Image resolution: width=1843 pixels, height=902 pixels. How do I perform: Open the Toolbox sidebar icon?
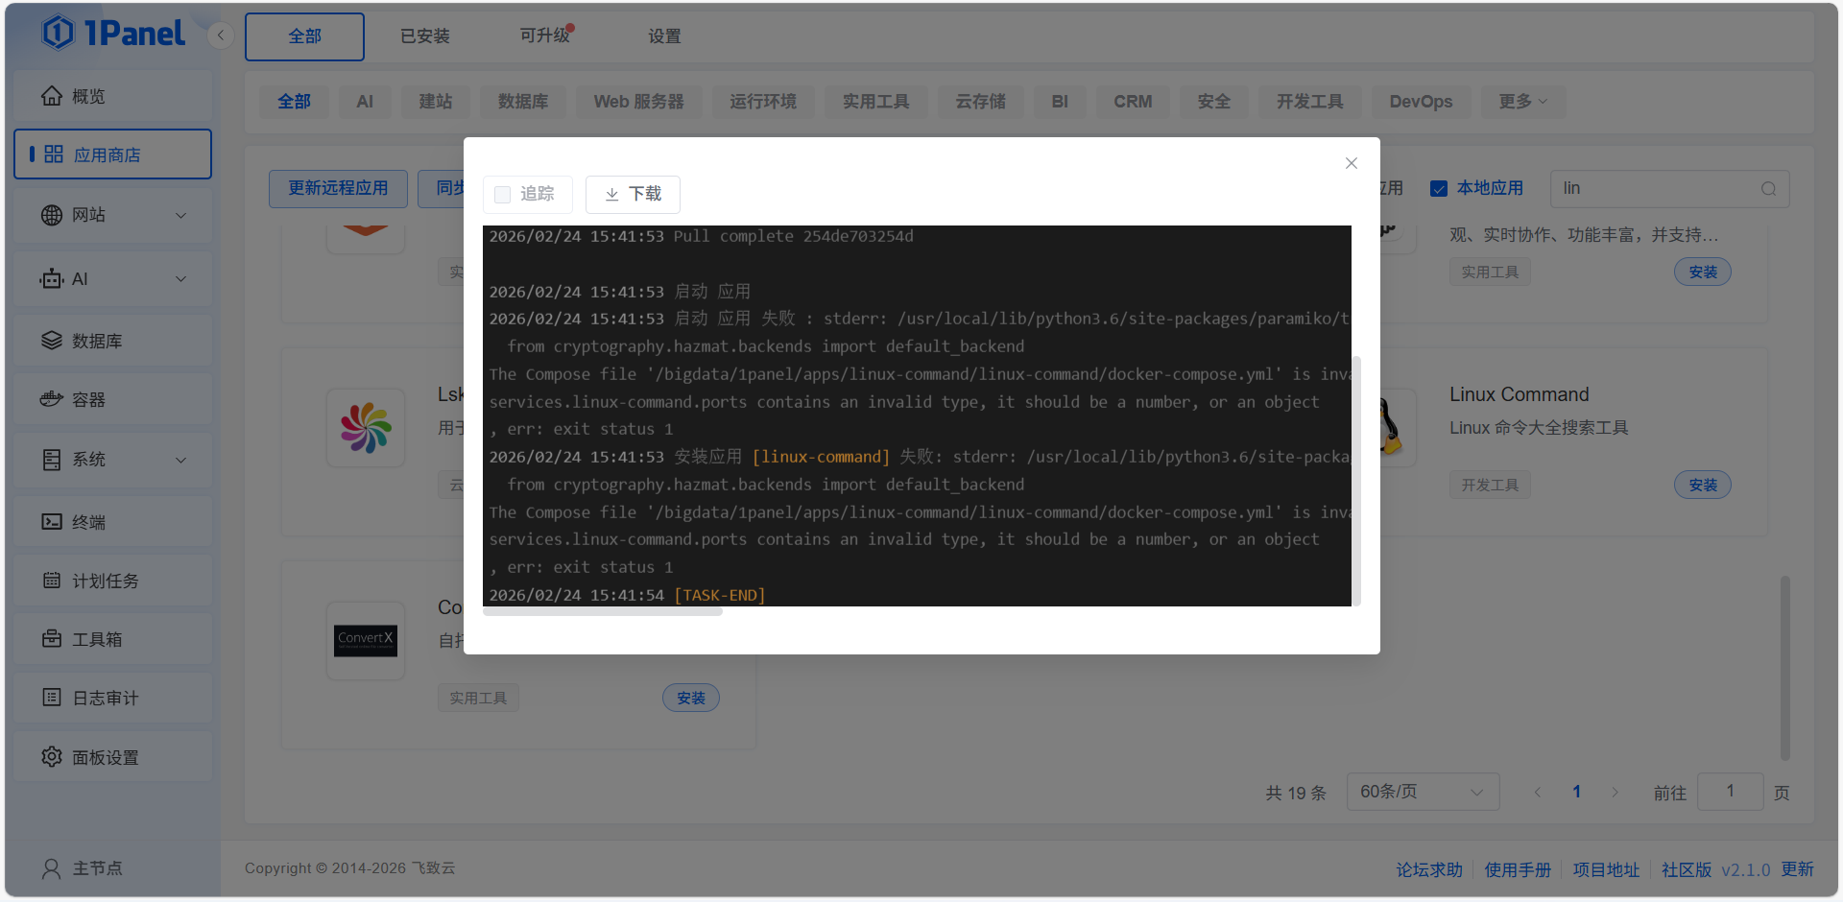52,639
